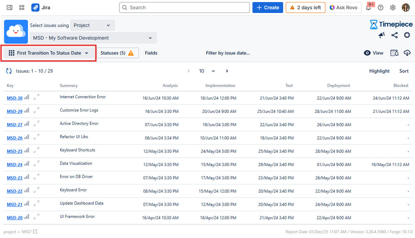Click the Deployment column header

coord(338,86)
